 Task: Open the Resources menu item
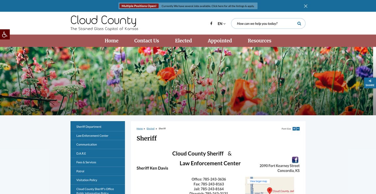[x=259, y=41]
